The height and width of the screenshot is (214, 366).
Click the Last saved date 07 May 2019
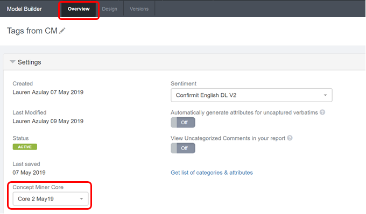pos(29,173)
